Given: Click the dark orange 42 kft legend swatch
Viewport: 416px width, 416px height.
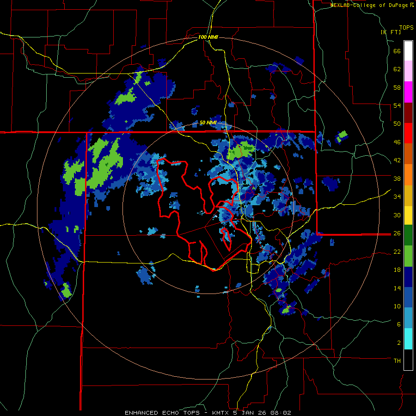Looking at the screenshot, I should pyautogui.click(x=408, y=153).
